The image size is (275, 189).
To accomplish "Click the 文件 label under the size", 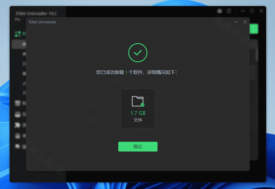I will [x=138, y=120].
